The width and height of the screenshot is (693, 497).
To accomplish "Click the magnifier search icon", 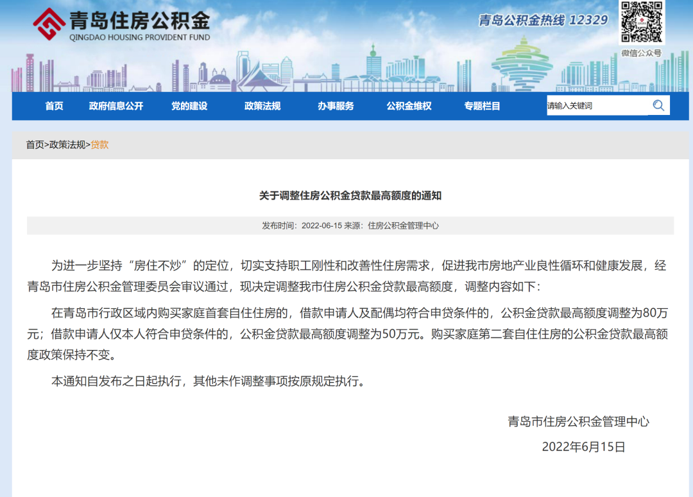I will (x=658, y=106).
